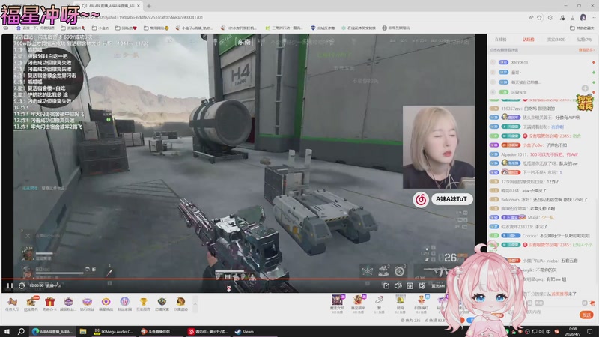Open the 小盒子 bookmarks folder
This screenshot has height=337, width=599.
100,28
